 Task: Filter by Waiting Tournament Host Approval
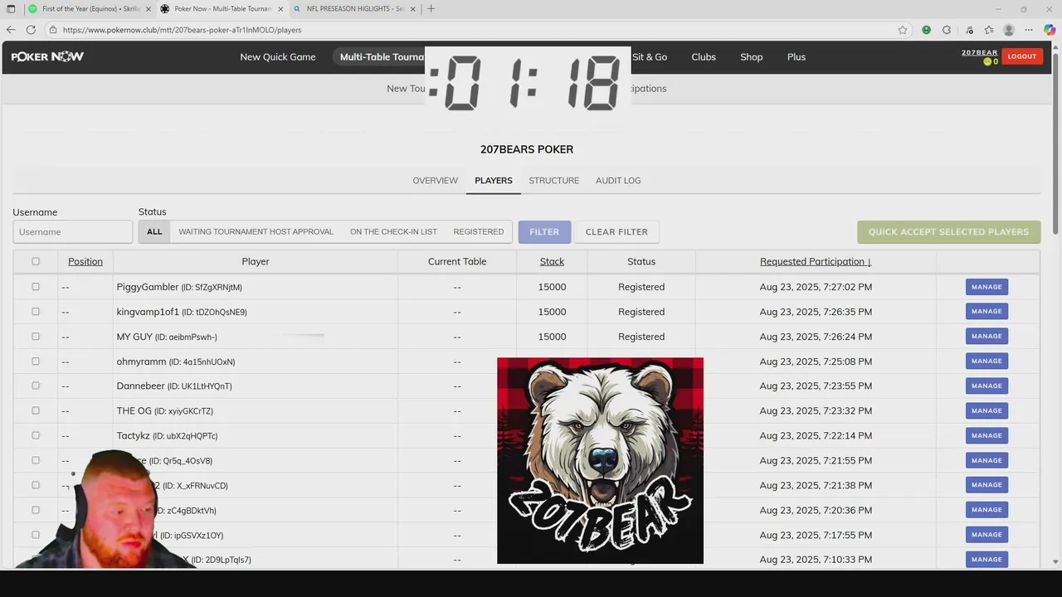pyautogui.click(x=256, y=232)
